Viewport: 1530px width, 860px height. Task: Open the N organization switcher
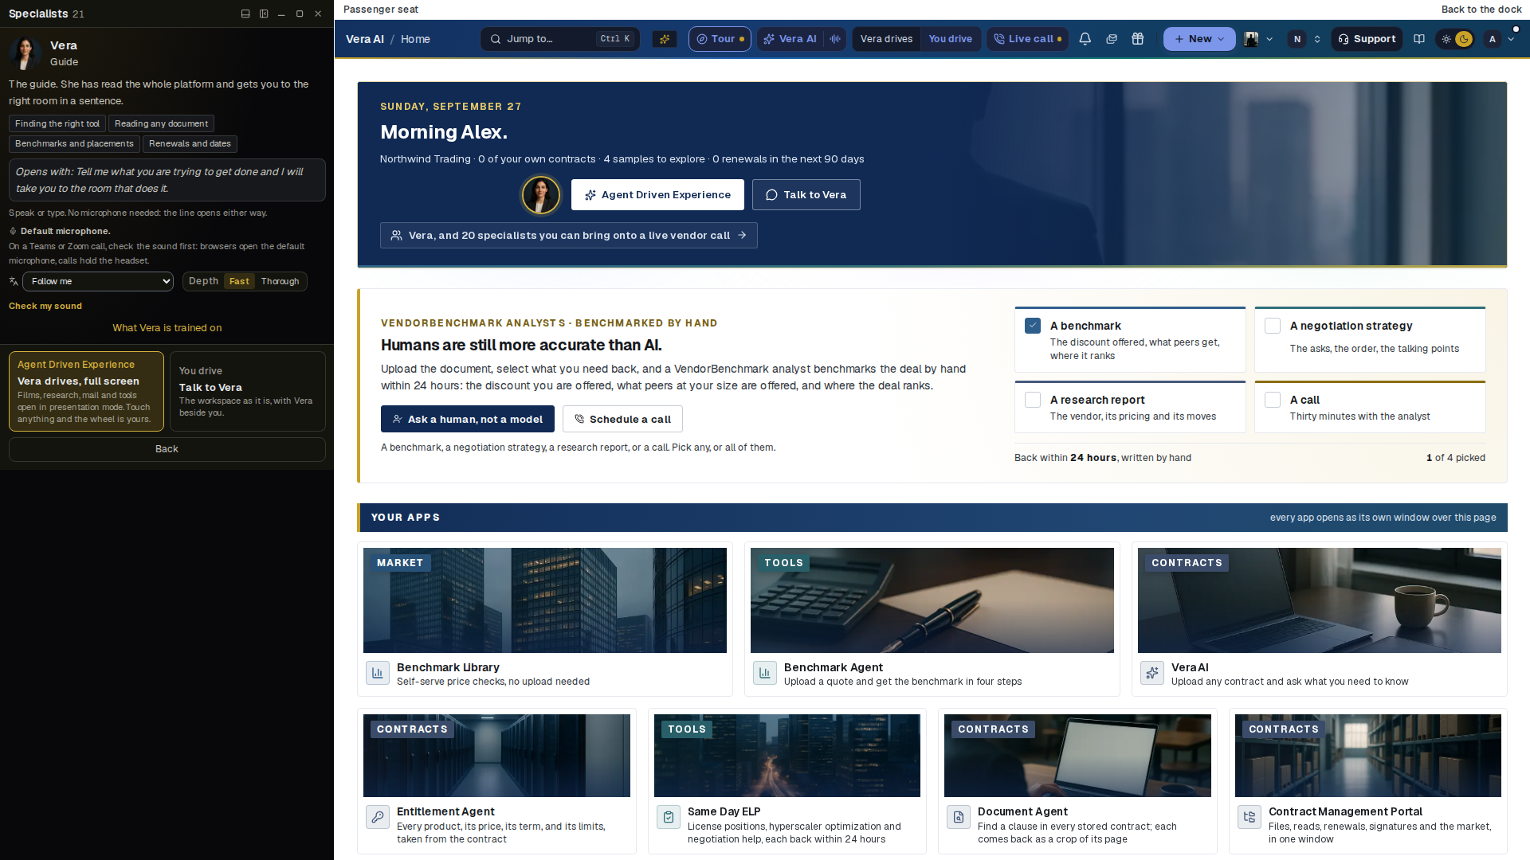(1305, 39)
